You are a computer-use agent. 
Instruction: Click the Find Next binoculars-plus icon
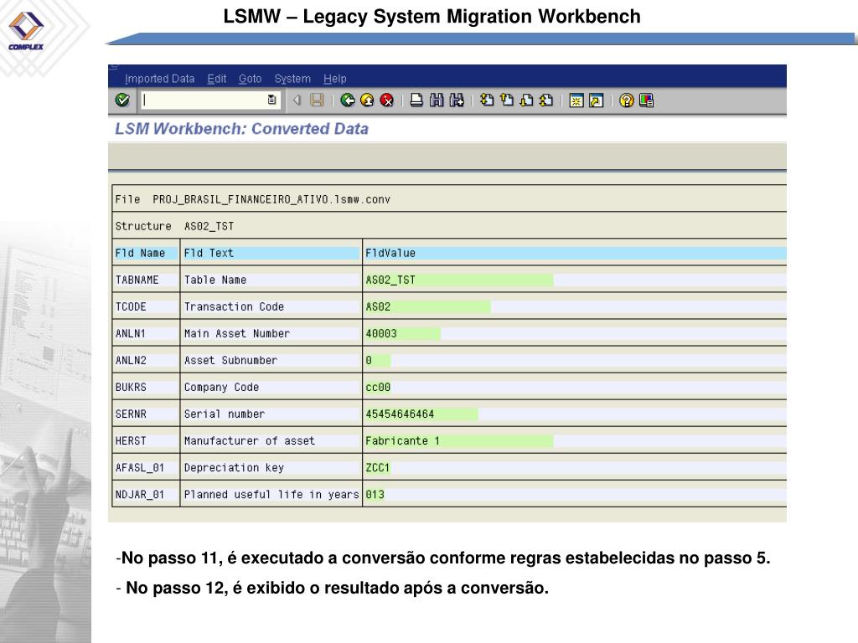tap(457, 100)
